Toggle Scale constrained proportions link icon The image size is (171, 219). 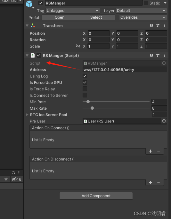pyautogui.click(x=78, y=46)
